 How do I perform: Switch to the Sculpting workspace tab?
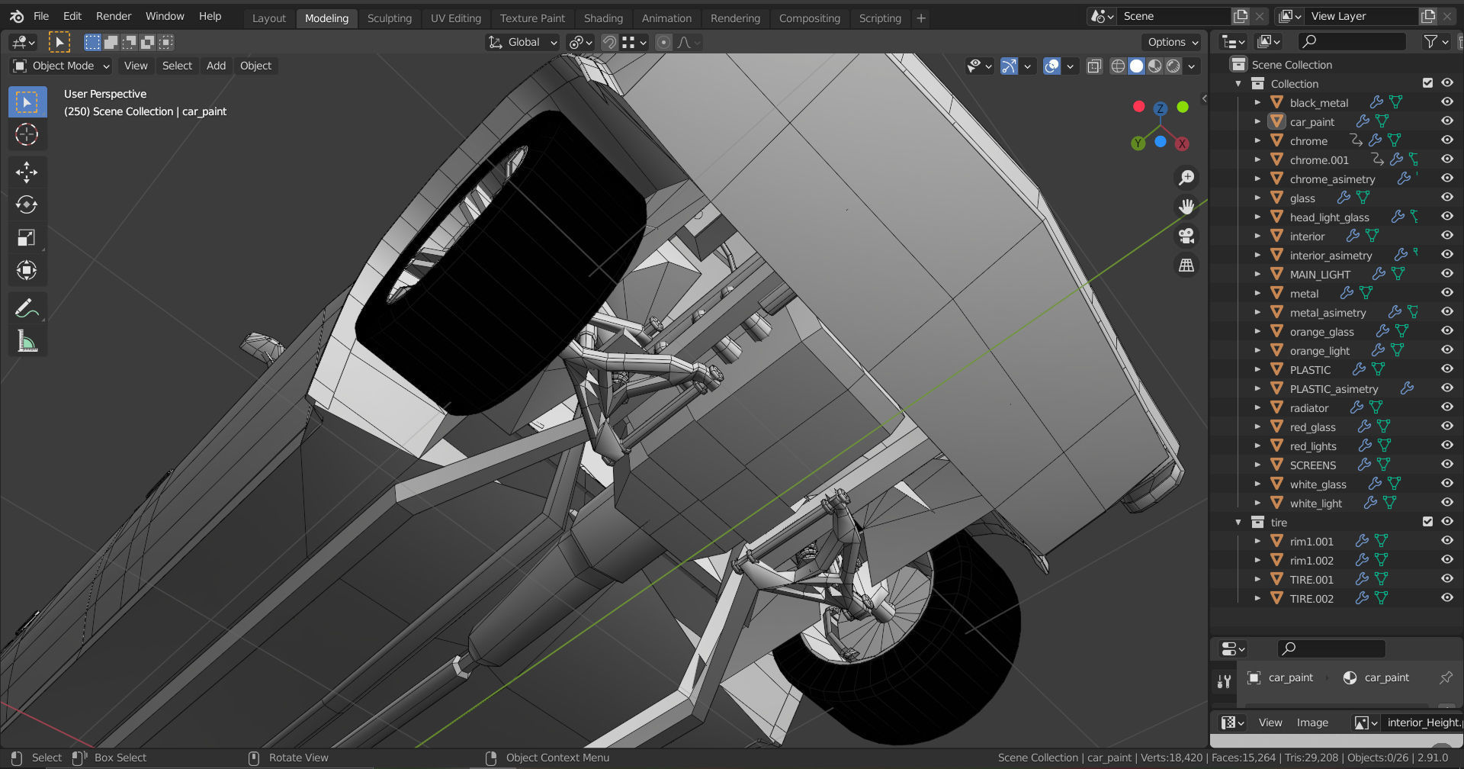(x=389, y=18)
